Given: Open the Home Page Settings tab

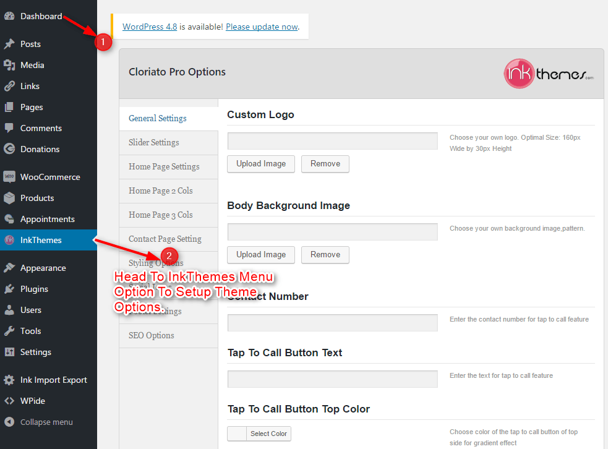Looking at the screenshot, I should 168,167.
